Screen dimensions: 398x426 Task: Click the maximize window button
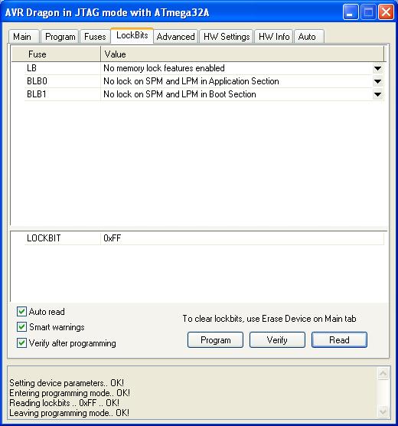368,12
